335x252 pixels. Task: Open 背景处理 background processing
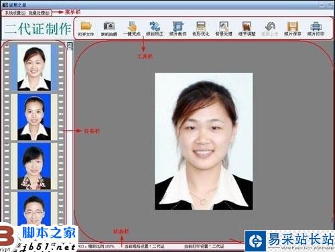click(224, 29)
